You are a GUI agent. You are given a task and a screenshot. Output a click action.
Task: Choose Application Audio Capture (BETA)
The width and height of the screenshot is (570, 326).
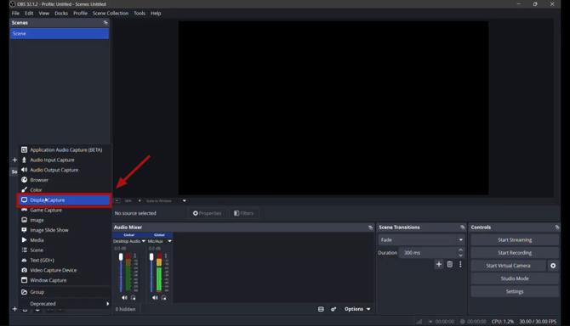pos(65,149)
